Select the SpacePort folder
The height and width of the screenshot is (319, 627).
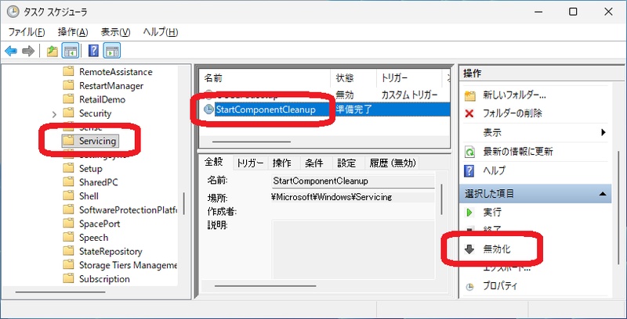click(x=100, y=224)
